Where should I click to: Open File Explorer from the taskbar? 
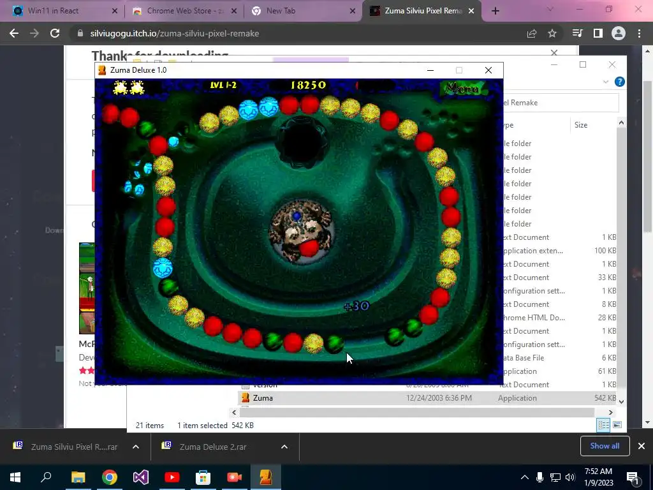(x=78, y=477)
